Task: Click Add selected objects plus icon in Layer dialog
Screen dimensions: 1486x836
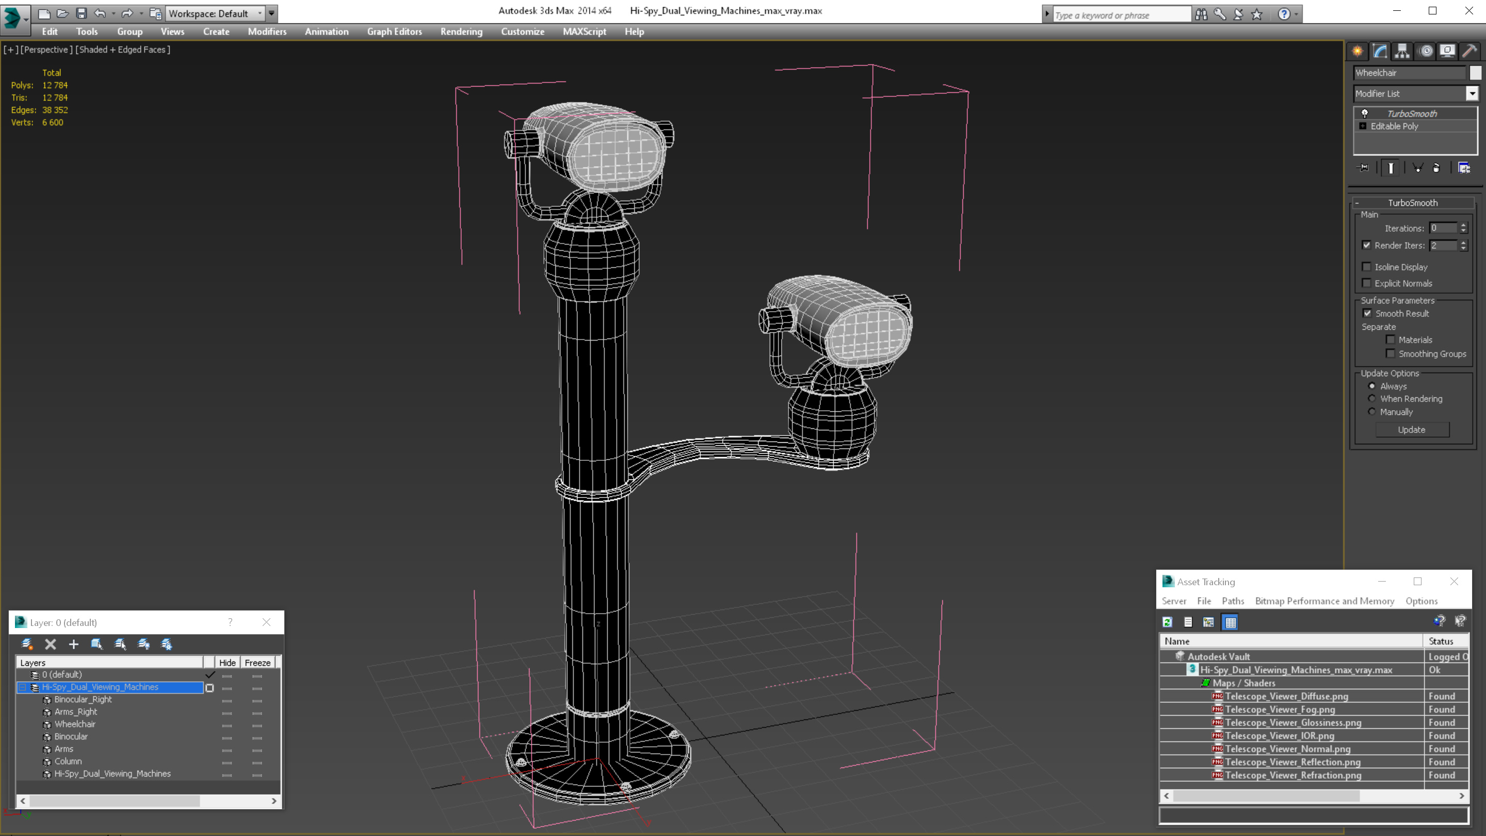Action: tap(73, 645)
